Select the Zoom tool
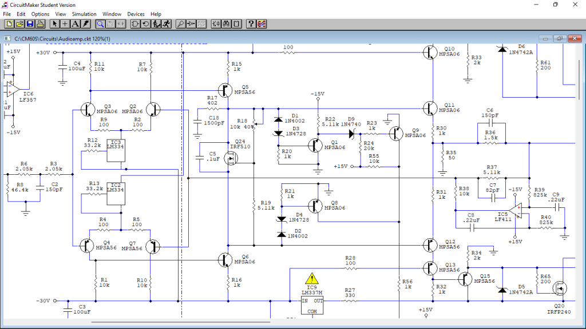This screenshot has width=586, height=329. point(101,24)
